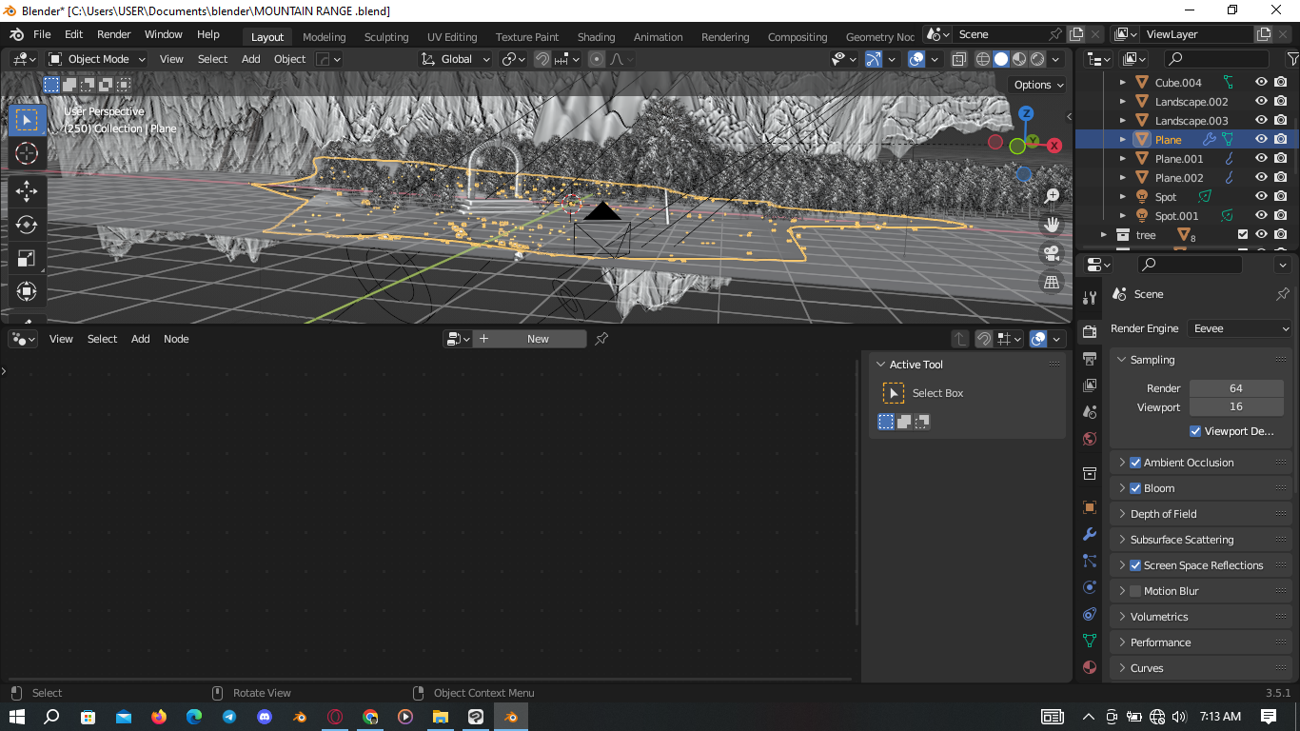This screenshot has height=731, width=1300.
Task: Open the Render Engine Eevee dropdown
Action: 1240,328
